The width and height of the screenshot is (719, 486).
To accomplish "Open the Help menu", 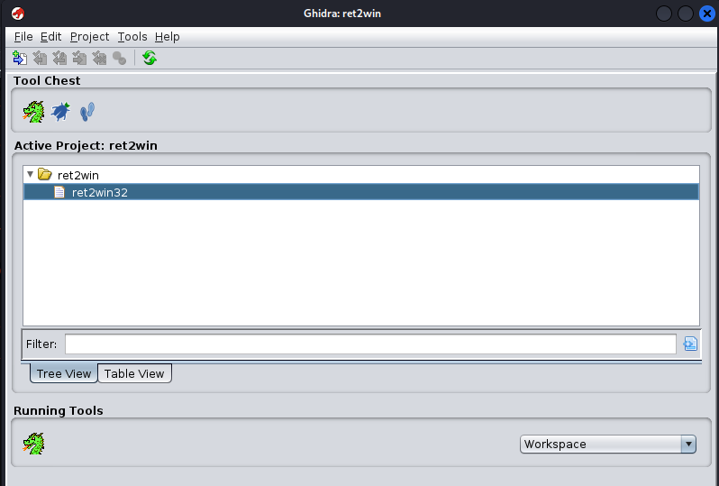I will point(167,37).
